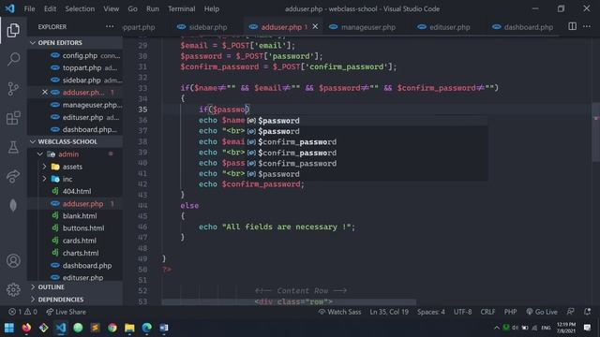The image size is (600, 337).
Task: Collapse the admin folder
Action: (x=39, y=154)
